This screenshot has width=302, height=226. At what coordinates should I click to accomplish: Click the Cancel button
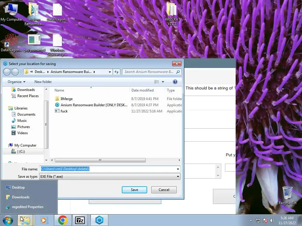pos(164,190)
